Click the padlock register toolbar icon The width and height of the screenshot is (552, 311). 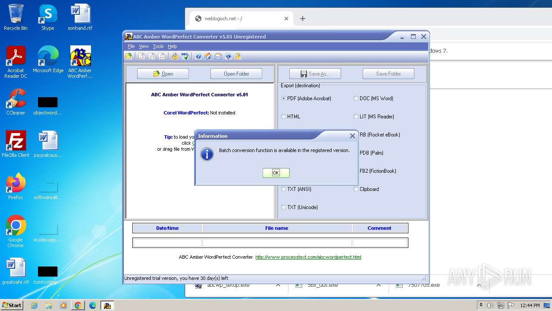pyautogui.click(x=238, y=56)
